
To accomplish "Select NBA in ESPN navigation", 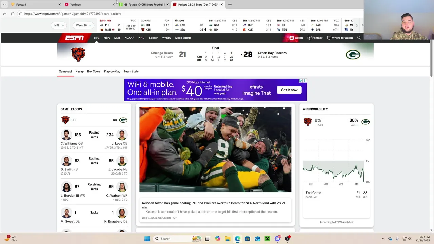I will click(107, 38).
